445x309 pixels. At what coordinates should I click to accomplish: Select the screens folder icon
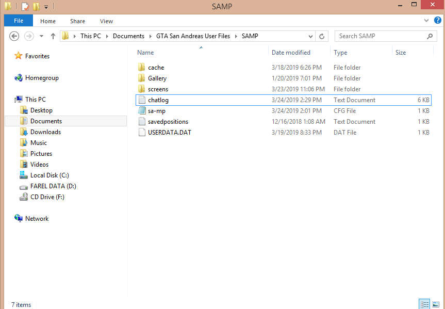[142, 89]
